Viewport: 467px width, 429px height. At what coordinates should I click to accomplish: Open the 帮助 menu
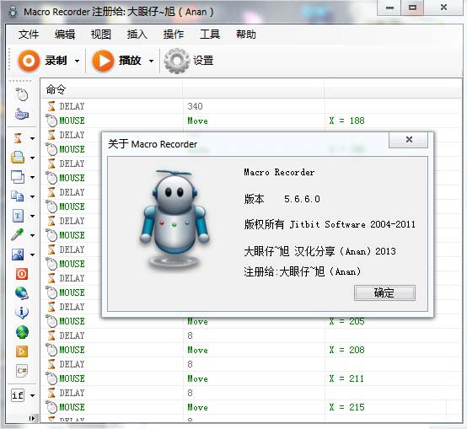(x=246, y=35)
